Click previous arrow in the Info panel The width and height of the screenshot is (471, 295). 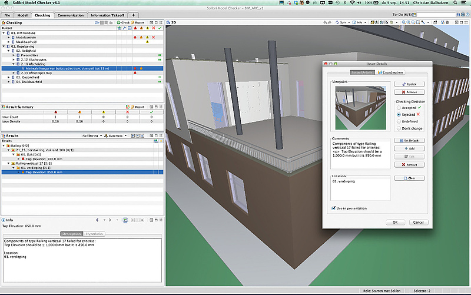(x=97, y=220)
